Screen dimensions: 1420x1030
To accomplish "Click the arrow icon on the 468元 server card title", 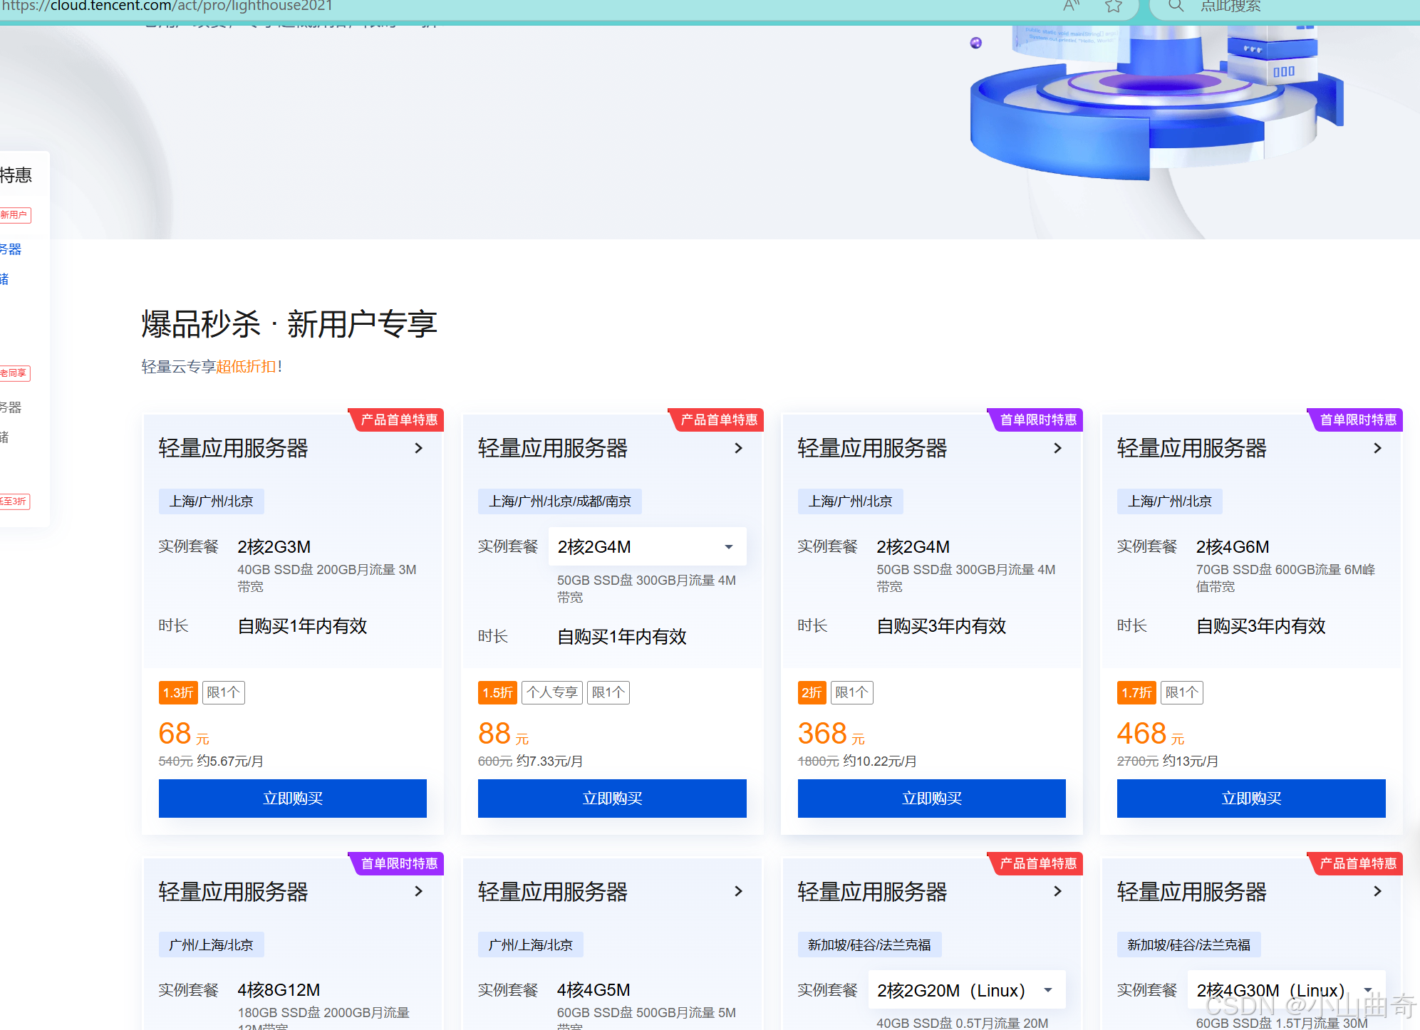I will click(1377, 448).
